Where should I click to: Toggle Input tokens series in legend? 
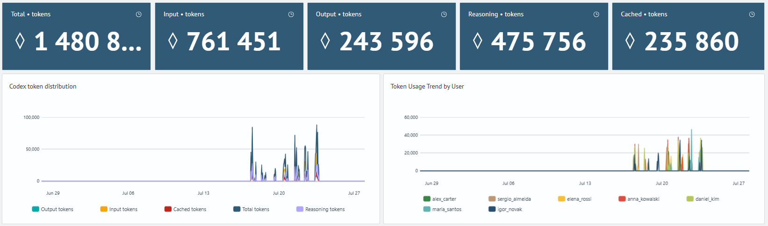pyautogui.click(x=119, y=209)
